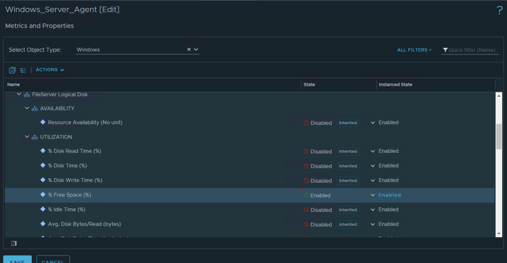Click the CANCEL button
Image resolution: width=507 pixels, height=263 pixels.
pos(52,260)
